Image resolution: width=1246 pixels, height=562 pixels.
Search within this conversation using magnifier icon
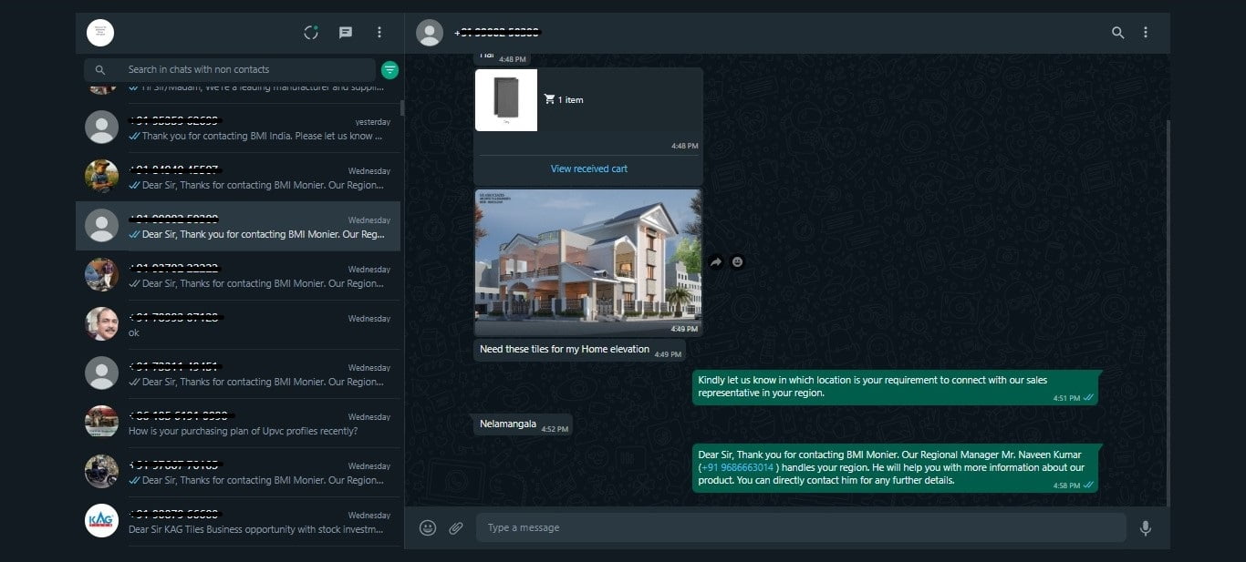[x=1117, y=33]
